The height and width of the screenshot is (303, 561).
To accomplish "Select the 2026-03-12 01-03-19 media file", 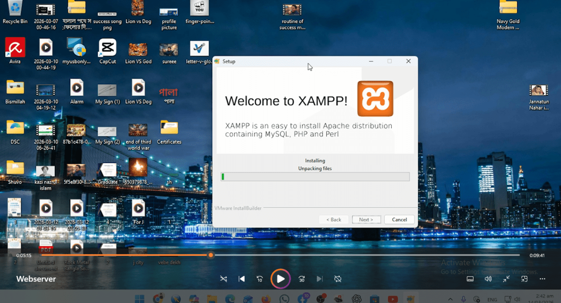I will [x=45, y=215].
